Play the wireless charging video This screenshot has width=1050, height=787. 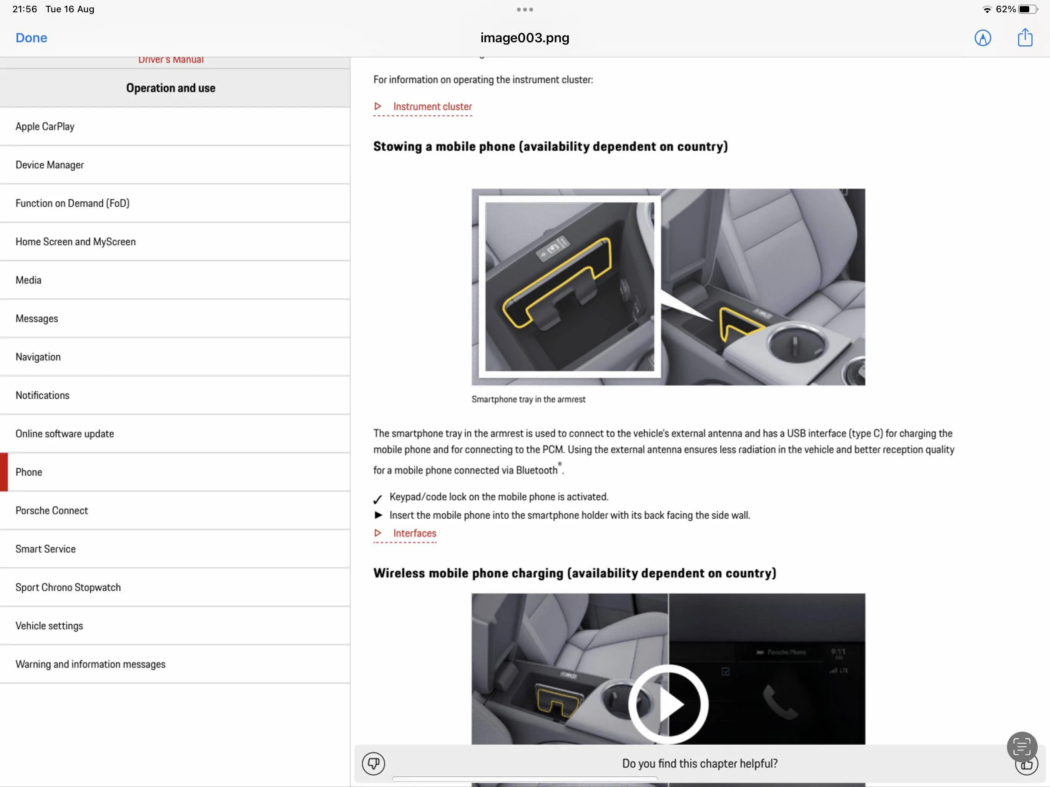coord(668,704)
